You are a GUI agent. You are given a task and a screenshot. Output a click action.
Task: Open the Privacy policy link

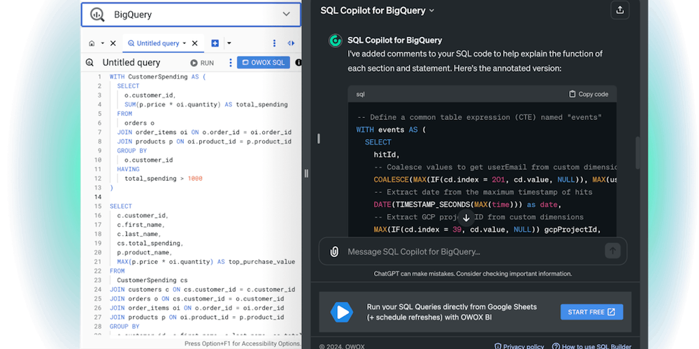point(519,346)
